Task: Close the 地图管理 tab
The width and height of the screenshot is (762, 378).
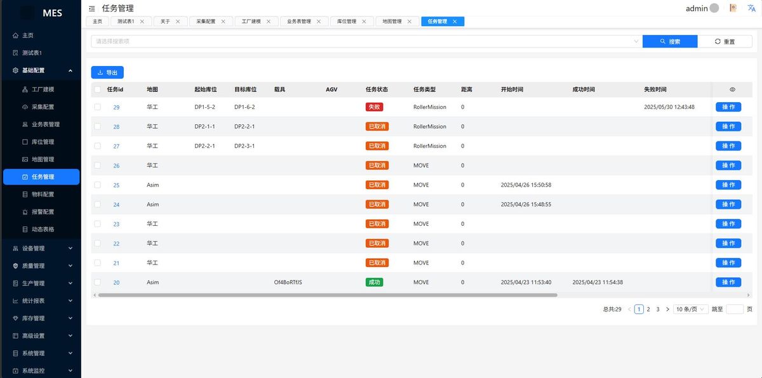Action: pos(410,21)
